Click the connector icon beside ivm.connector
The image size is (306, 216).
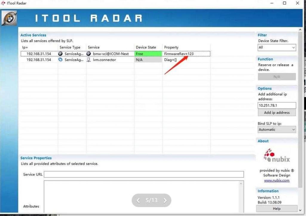(88, 60)
